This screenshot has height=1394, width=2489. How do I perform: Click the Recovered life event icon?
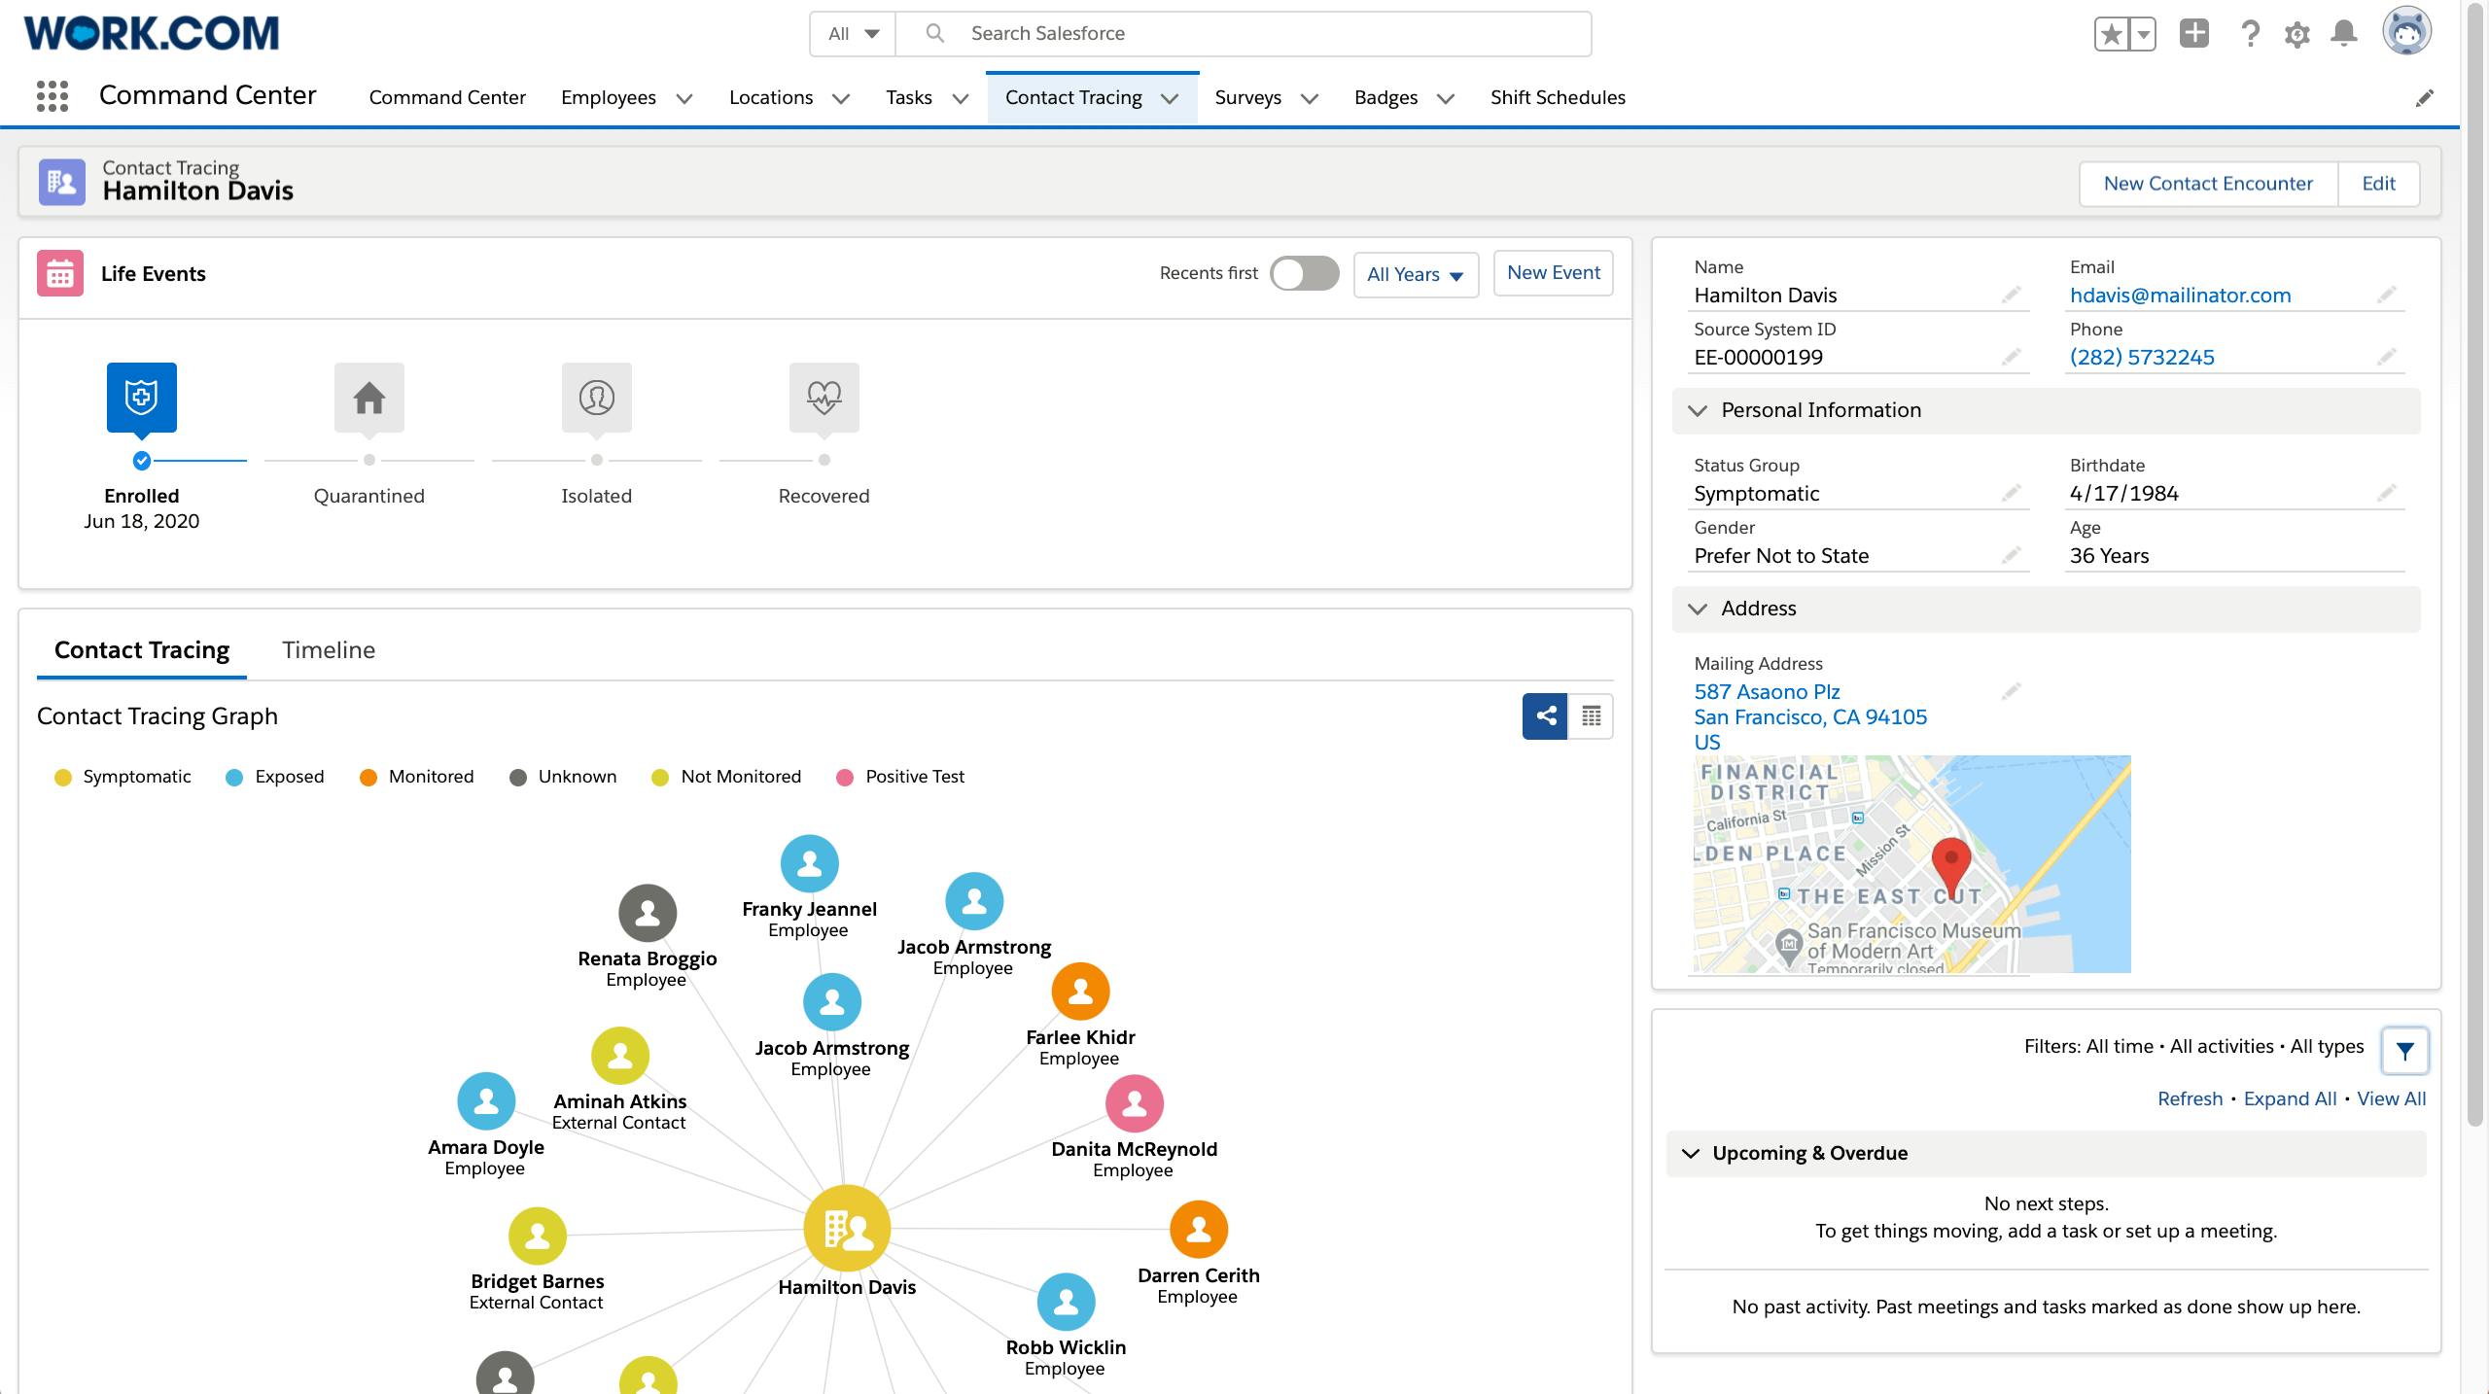[x=821, y=398]
